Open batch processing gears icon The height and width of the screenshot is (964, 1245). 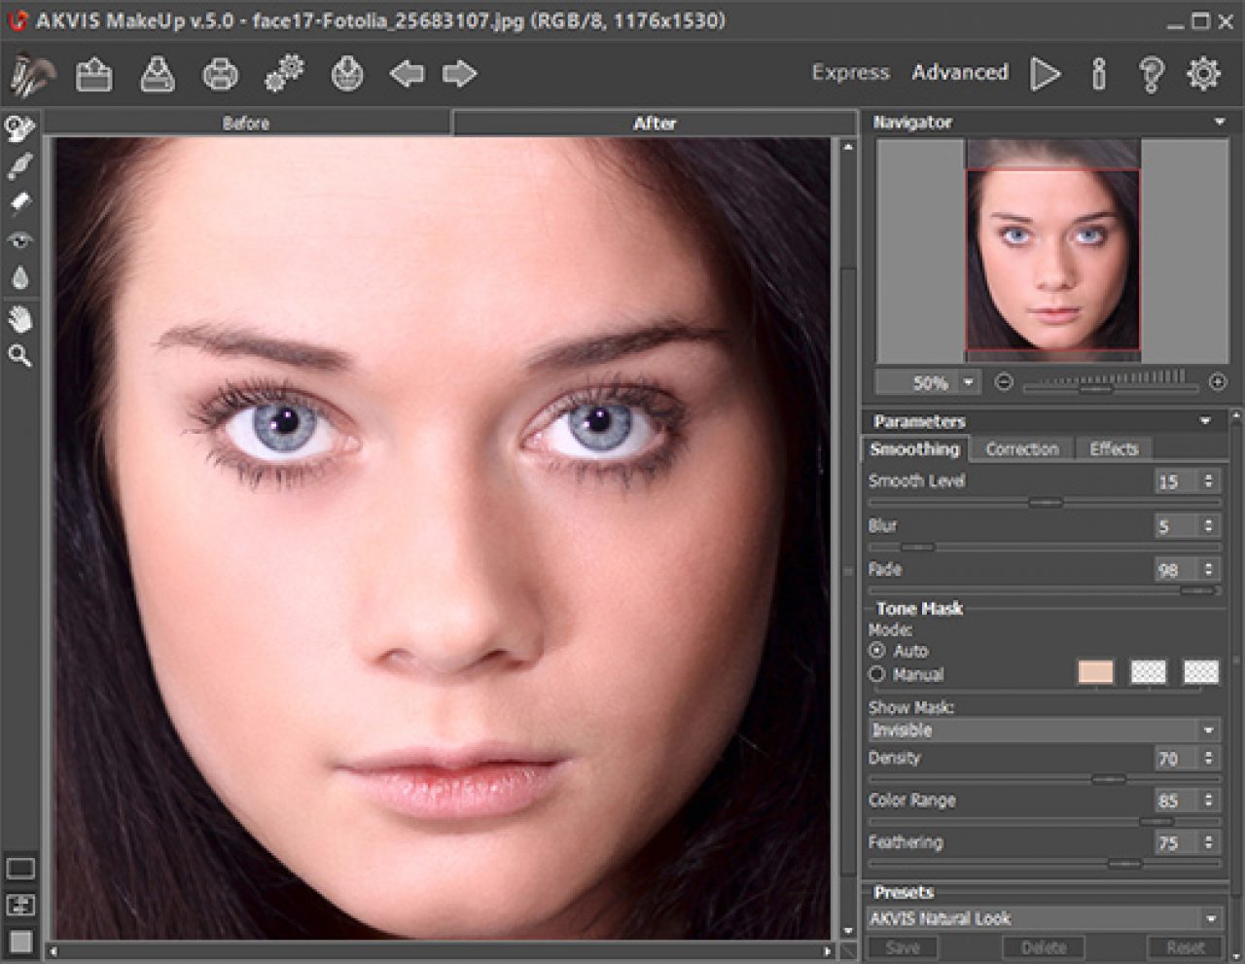(284, 74)
